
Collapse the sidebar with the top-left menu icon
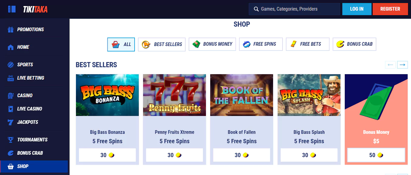[x=12, y=9]
